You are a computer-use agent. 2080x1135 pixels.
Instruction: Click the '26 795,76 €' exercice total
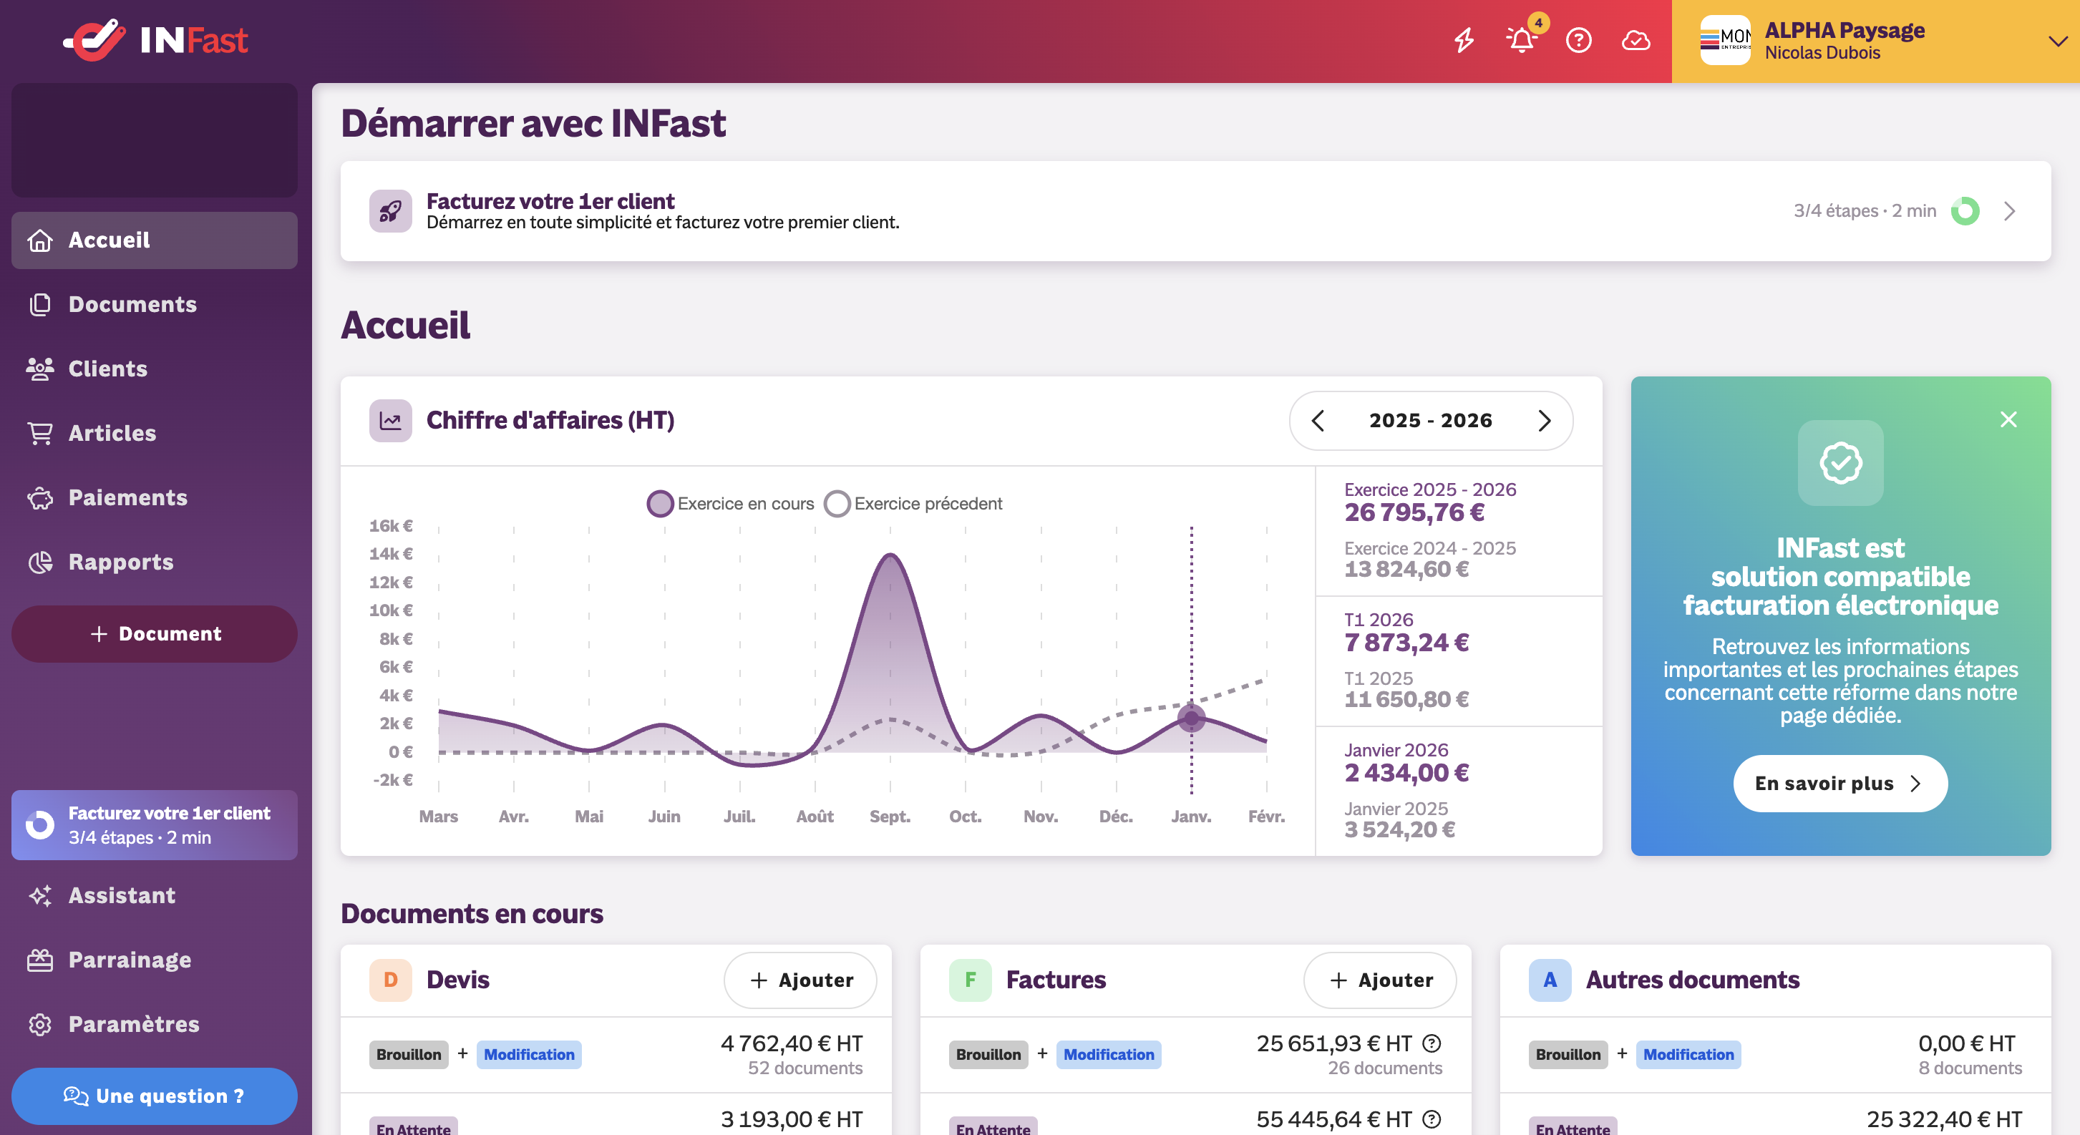pyautogui.click(x=1414, y=512)
